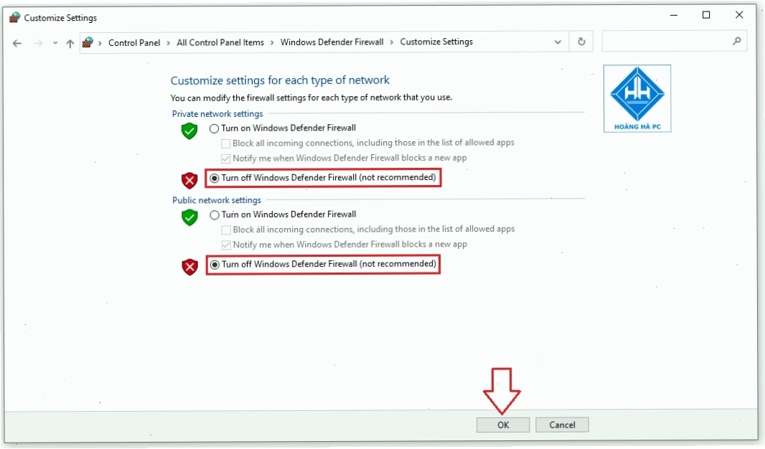Click red shield icon in Public settings

tap(189, 267)
